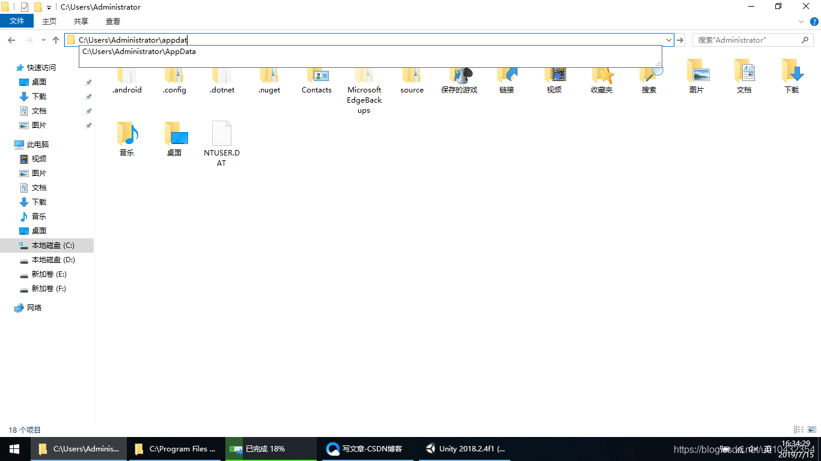Select the 保存的游戏 folder
The image size is (821, 461).
click(459, 80)
